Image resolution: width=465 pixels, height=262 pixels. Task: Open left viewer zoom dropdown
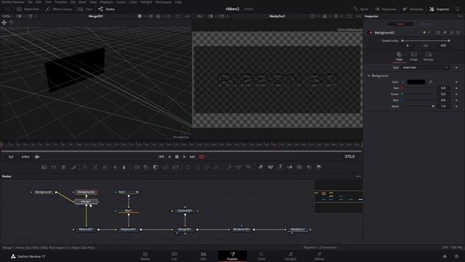coord(7,16)
